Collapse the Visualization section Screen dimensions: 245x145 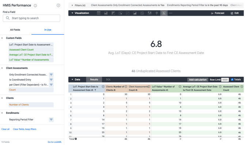click(72, 13)
